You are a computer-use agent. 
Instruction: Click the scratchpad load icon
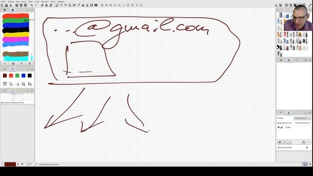(x=13, y=64)
